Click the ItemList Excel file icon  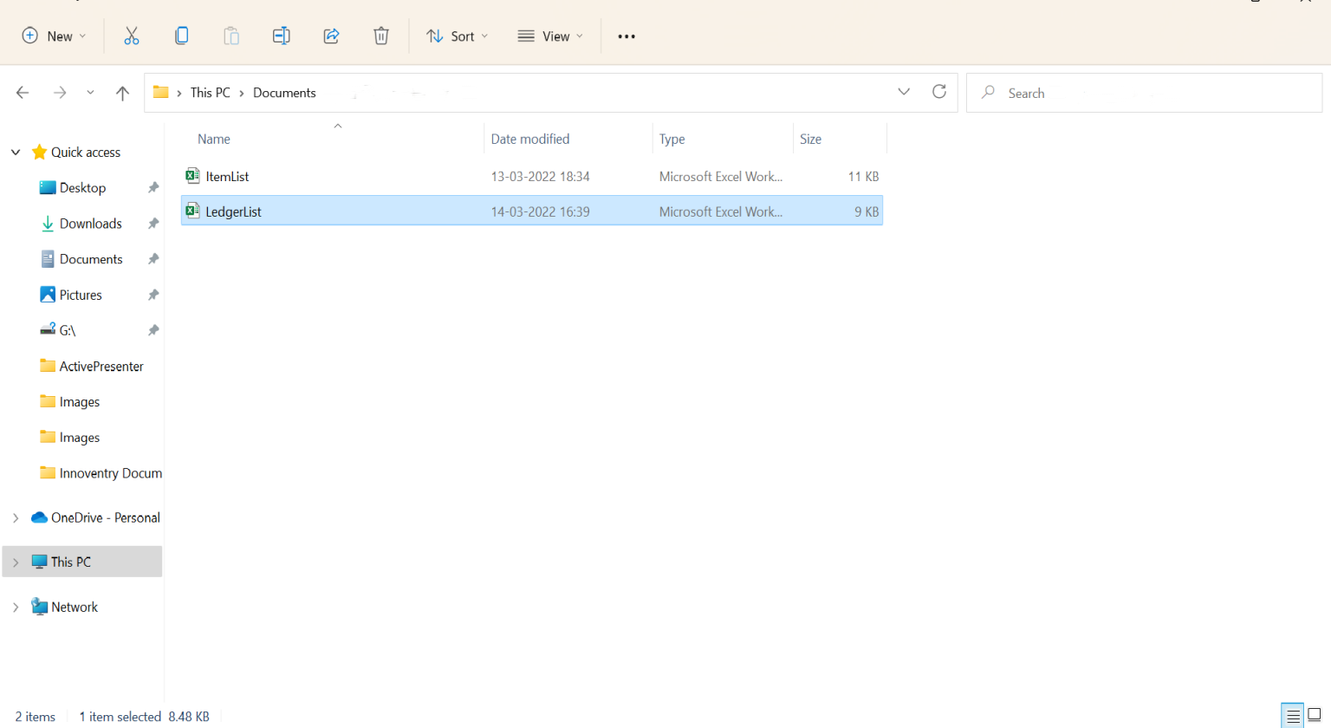[192, 176]
